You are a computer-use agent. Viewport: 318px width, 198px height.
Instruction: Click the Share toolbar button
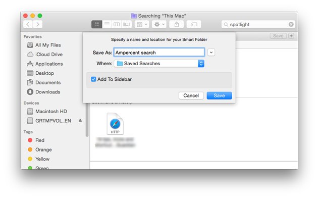point(177,25)
